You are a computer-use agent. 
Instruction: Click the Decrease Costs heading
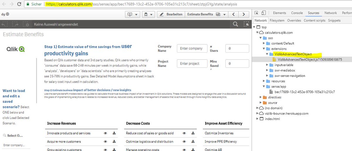click(x=138, y=124)
